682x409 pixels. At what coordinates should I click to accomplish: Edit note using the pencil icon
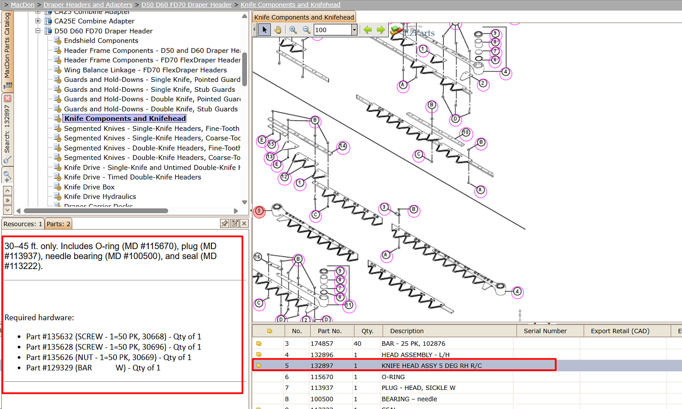pos(235,223)
